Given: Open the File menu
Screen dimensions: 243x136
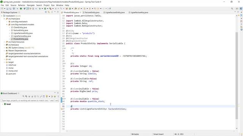Looking at the screenshot, I should pos(2,5).
